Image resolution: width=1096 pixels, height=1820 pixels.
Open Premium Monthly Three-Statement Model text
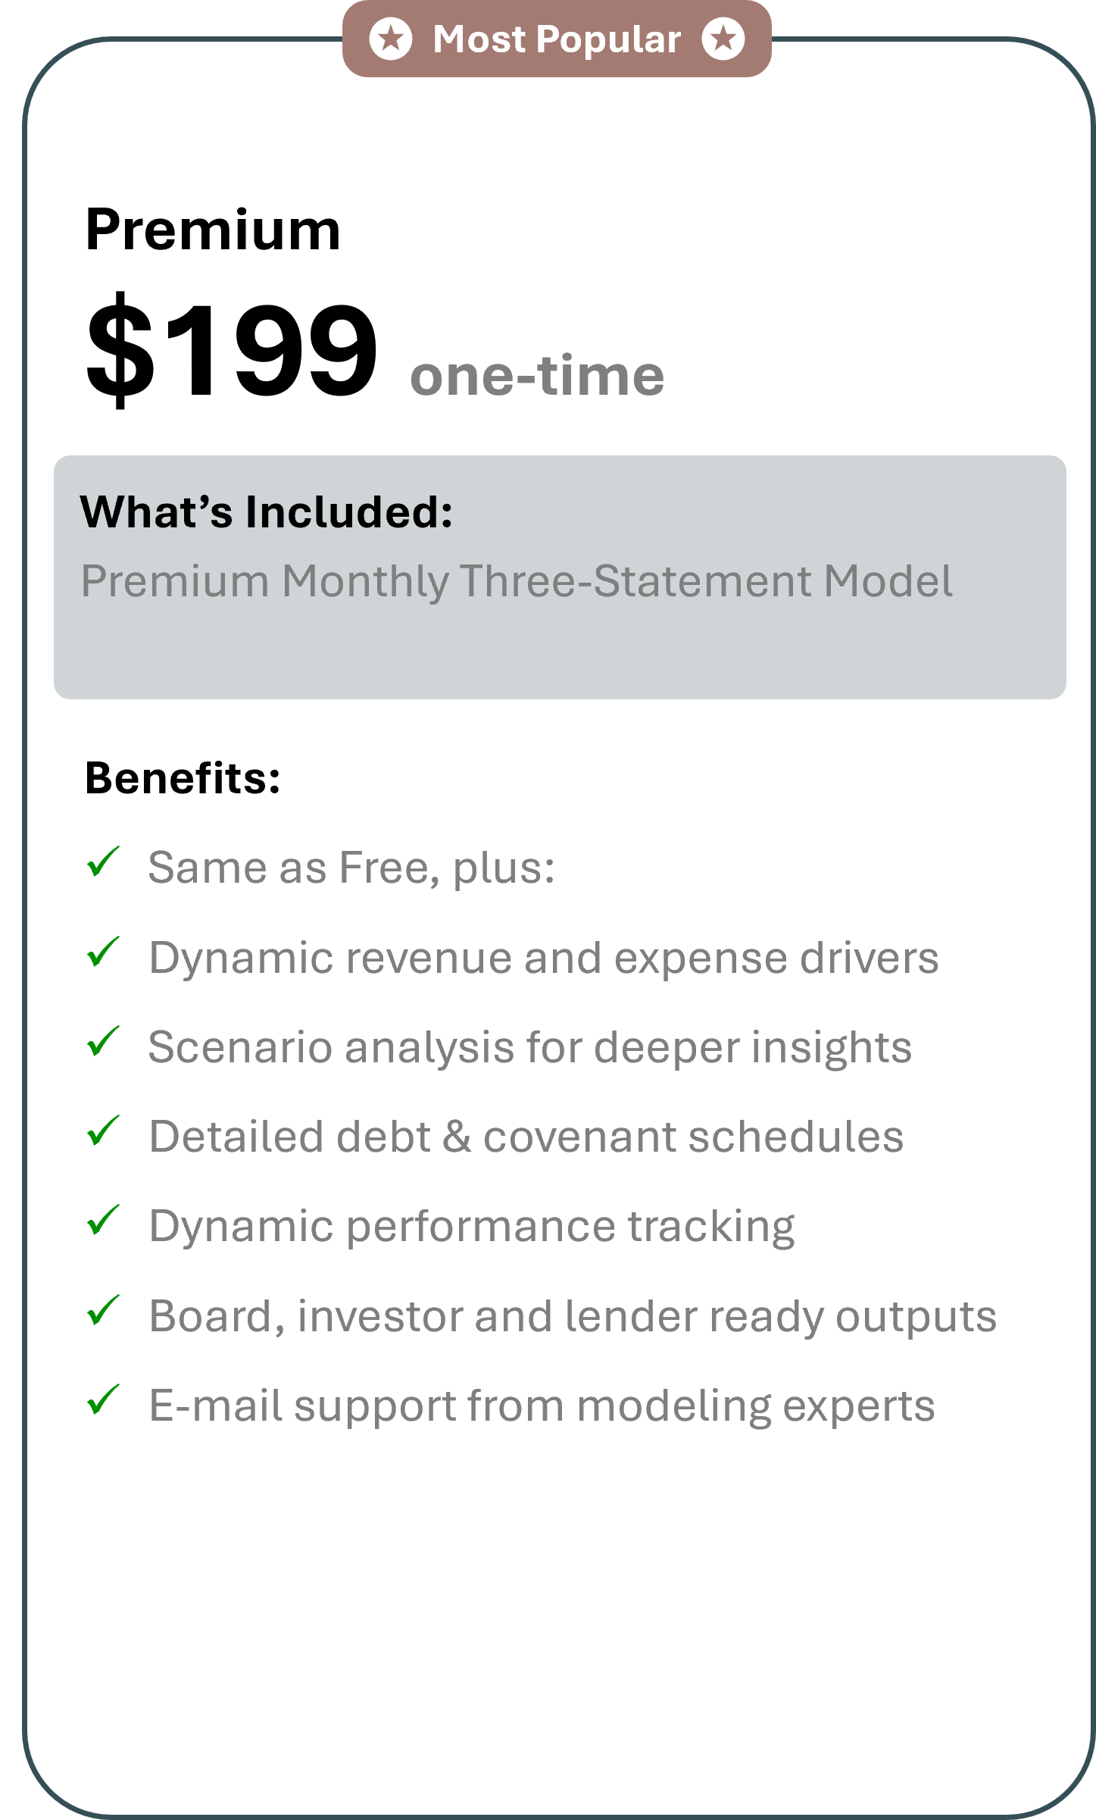point(517,582)
